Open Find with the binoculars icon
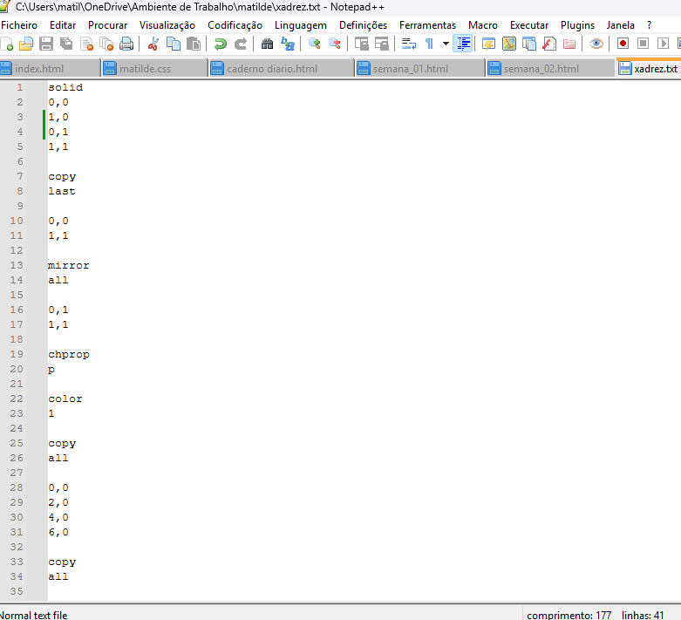This screenshot has height=620, width=681. [268, 44]
